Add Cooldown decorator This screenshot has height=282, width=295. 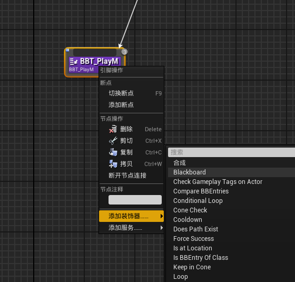(231, 220)
